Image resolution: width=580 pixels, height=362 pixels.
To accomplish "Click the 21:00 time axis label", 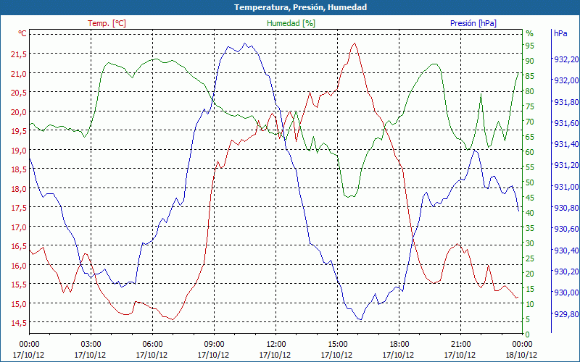I will 461,345.
